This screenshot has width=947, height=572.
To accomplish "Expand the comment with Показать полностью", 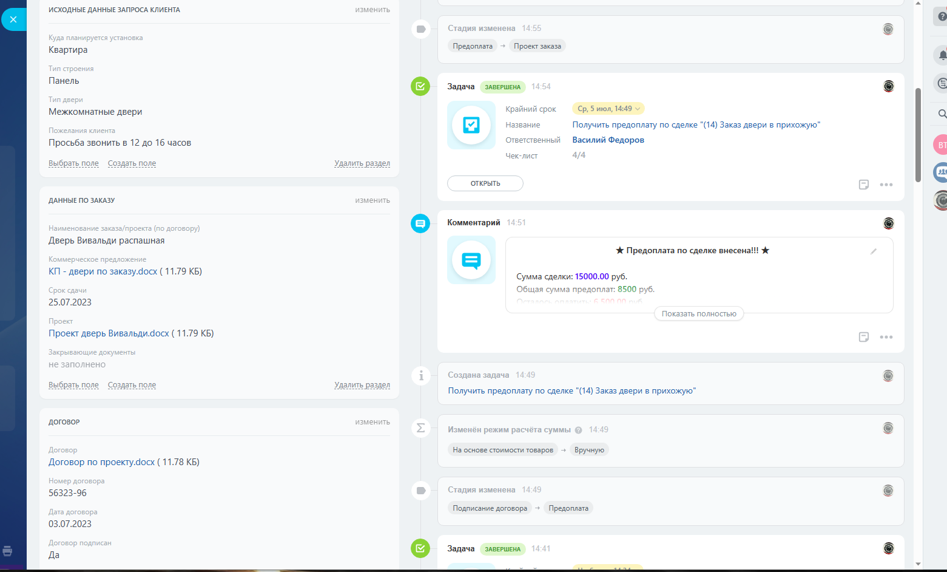I will pos(698,314).
